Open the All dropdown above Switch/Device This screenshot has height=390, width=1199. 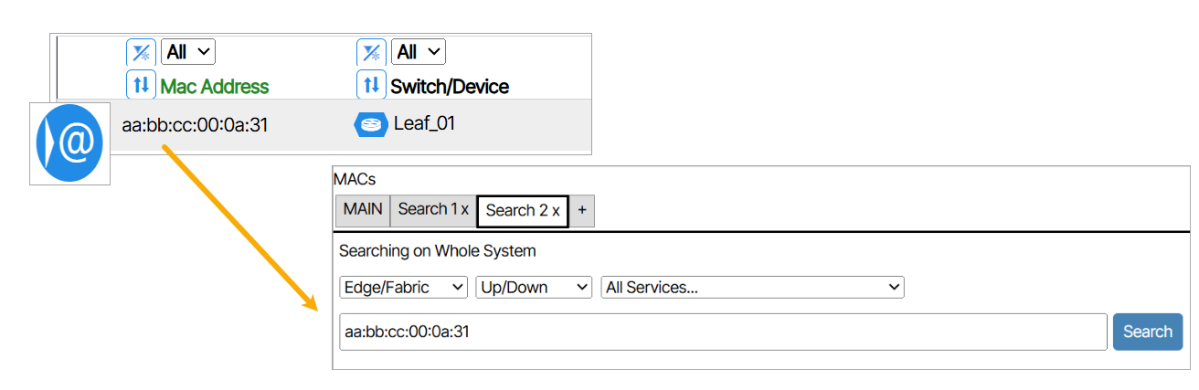pos(419,52)
